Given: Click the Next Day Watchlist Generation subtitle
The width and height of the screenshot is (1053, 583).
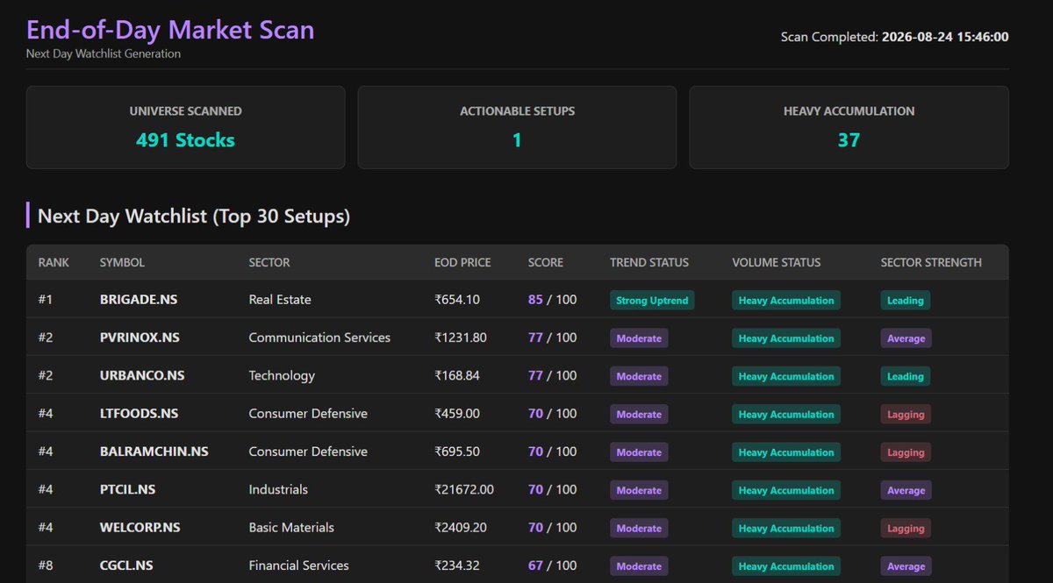Looking at the screenshot, I should (x=104, y=53).
